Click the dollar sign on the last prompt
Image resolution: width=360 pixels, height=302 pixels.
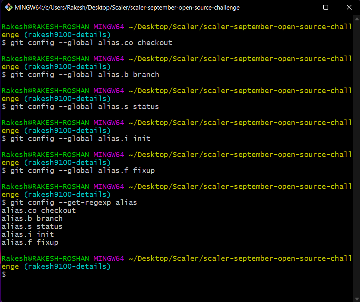(x=3, y=274)
